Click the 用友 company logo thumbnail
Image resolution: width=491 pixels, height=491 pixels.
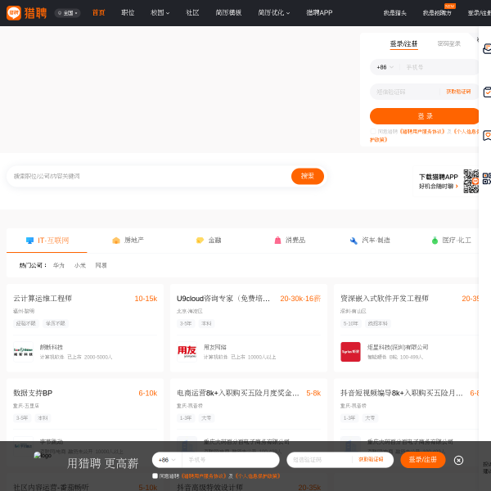pos(187,352)
